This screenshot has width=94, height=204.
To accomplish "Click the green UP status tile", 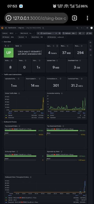I will point(9,53).
